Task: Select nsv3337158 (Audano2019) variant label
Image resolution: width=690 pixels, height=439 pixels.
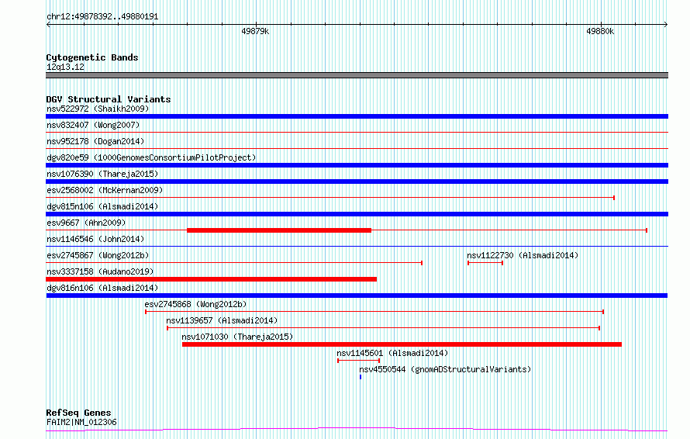Action: coord(100,271)
